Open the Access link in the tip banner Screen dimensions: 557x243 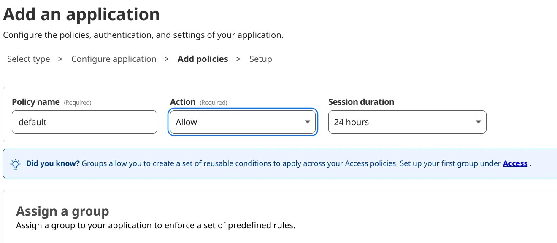[515, 163]
